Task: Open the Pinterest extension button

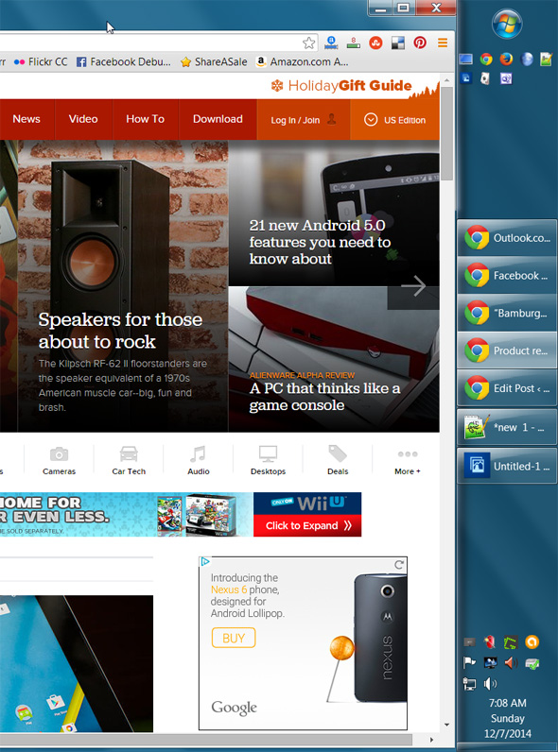Action: click(x=420, y=43)
